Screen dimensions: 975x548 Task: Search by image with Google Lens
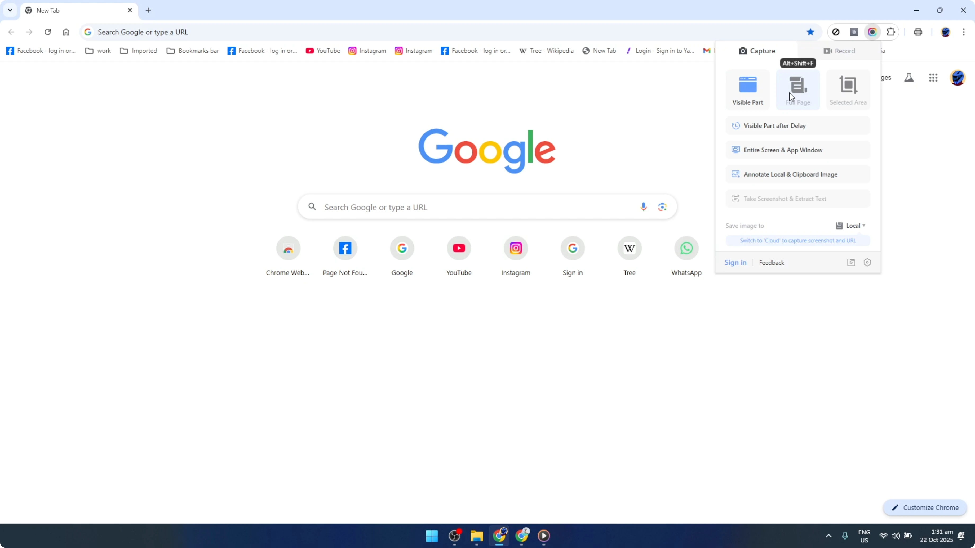pyautogui.click(x=662, y=207)
